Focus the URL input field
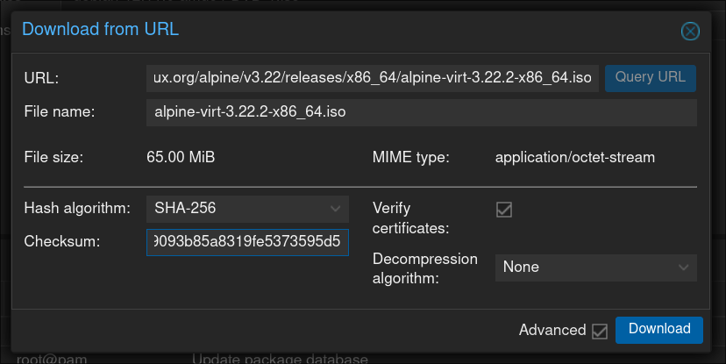This screenshot has width=726, height=364. [373, 78]
